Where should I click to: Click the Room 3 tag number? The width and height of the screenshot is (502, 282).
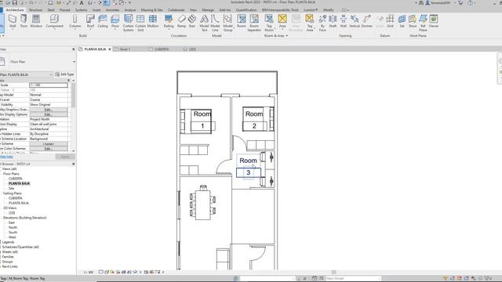(248, 172)
